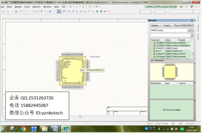
Task: Switch to the Clipboard side tab
Action: click(198, 28)
